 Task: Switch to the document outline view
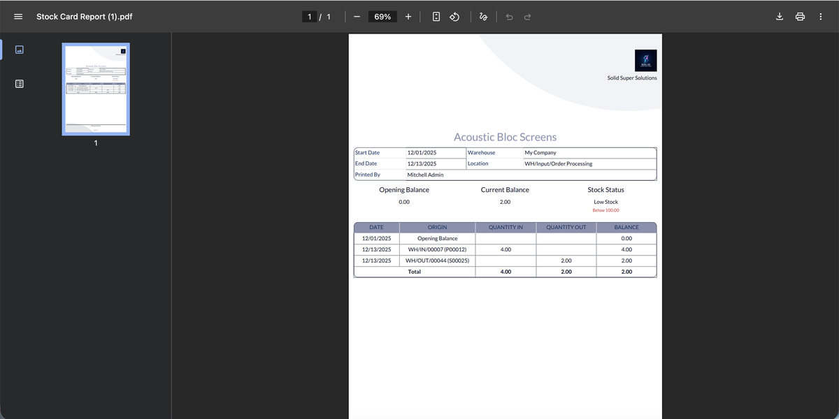[18, 83]
